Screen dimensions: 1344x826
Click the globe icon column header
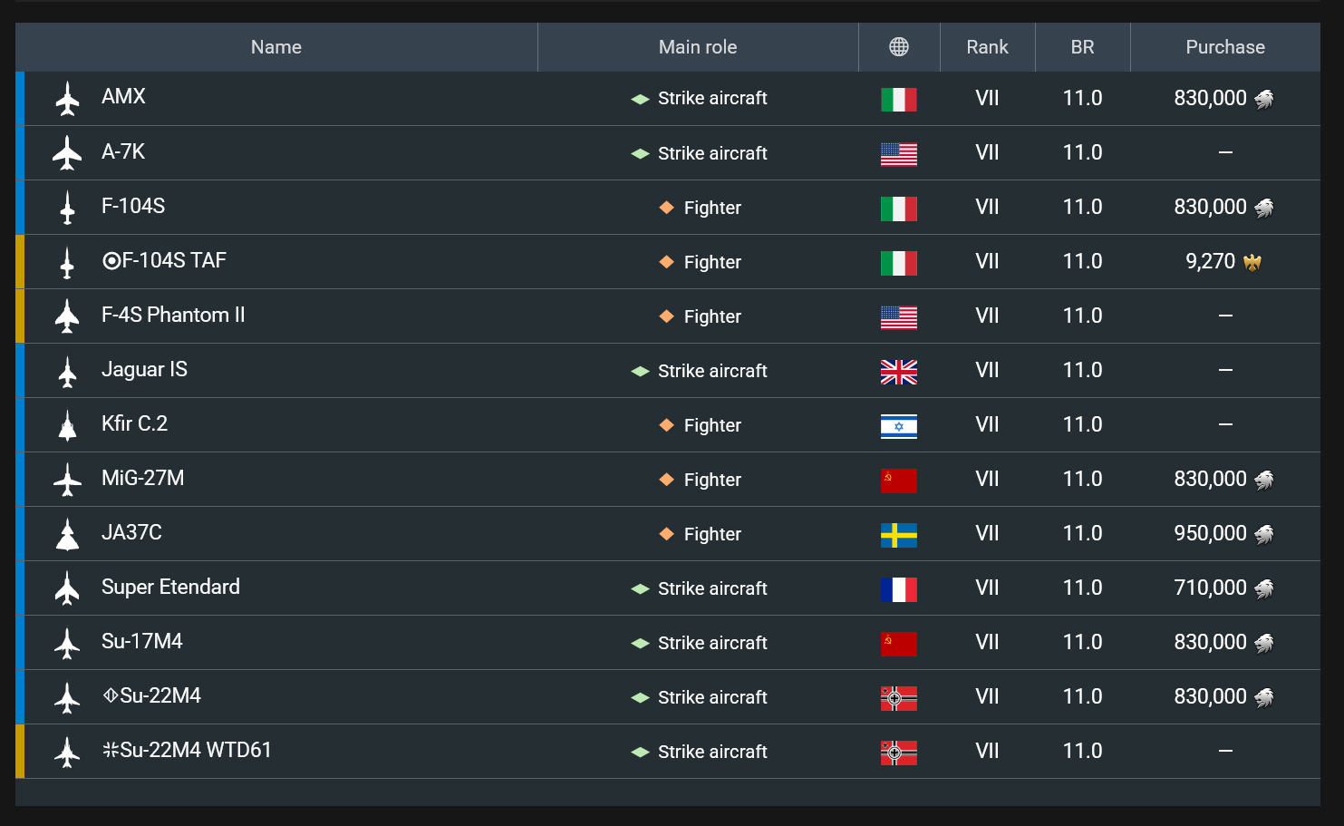pos(898,47)
